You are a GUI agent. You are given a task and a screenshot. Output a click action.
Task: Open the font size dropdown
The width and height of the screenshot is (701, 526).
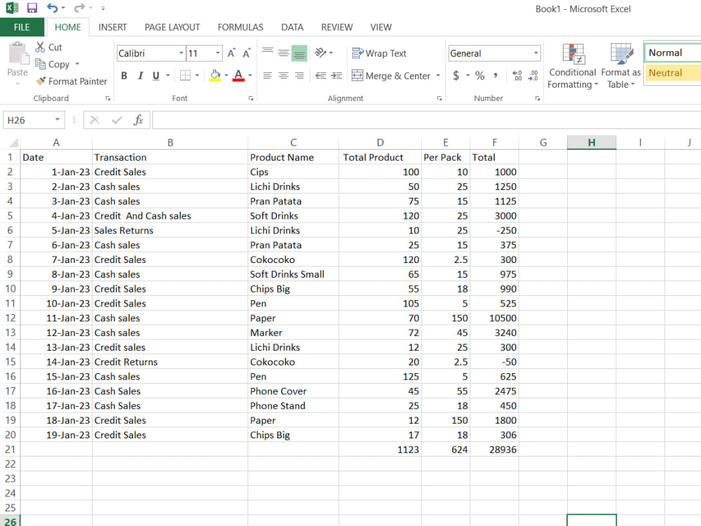click(x=218, y=53)
